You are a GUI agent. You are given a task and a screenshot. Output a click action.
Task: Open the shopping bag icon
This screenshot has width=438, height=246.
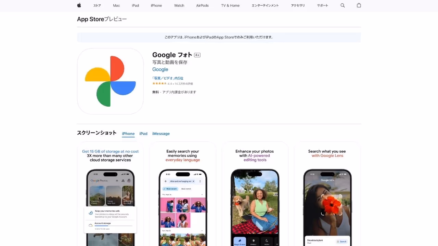359,5
